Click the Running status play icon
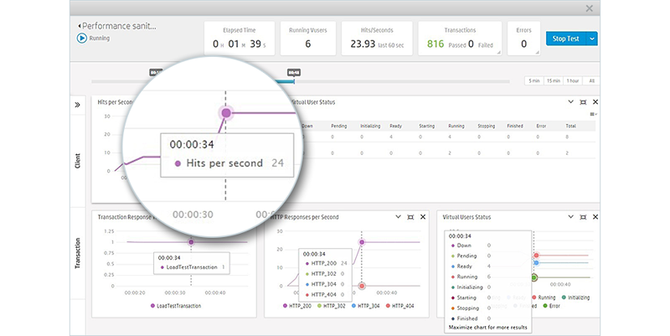670x336 pixels. [x=81, y=38]
